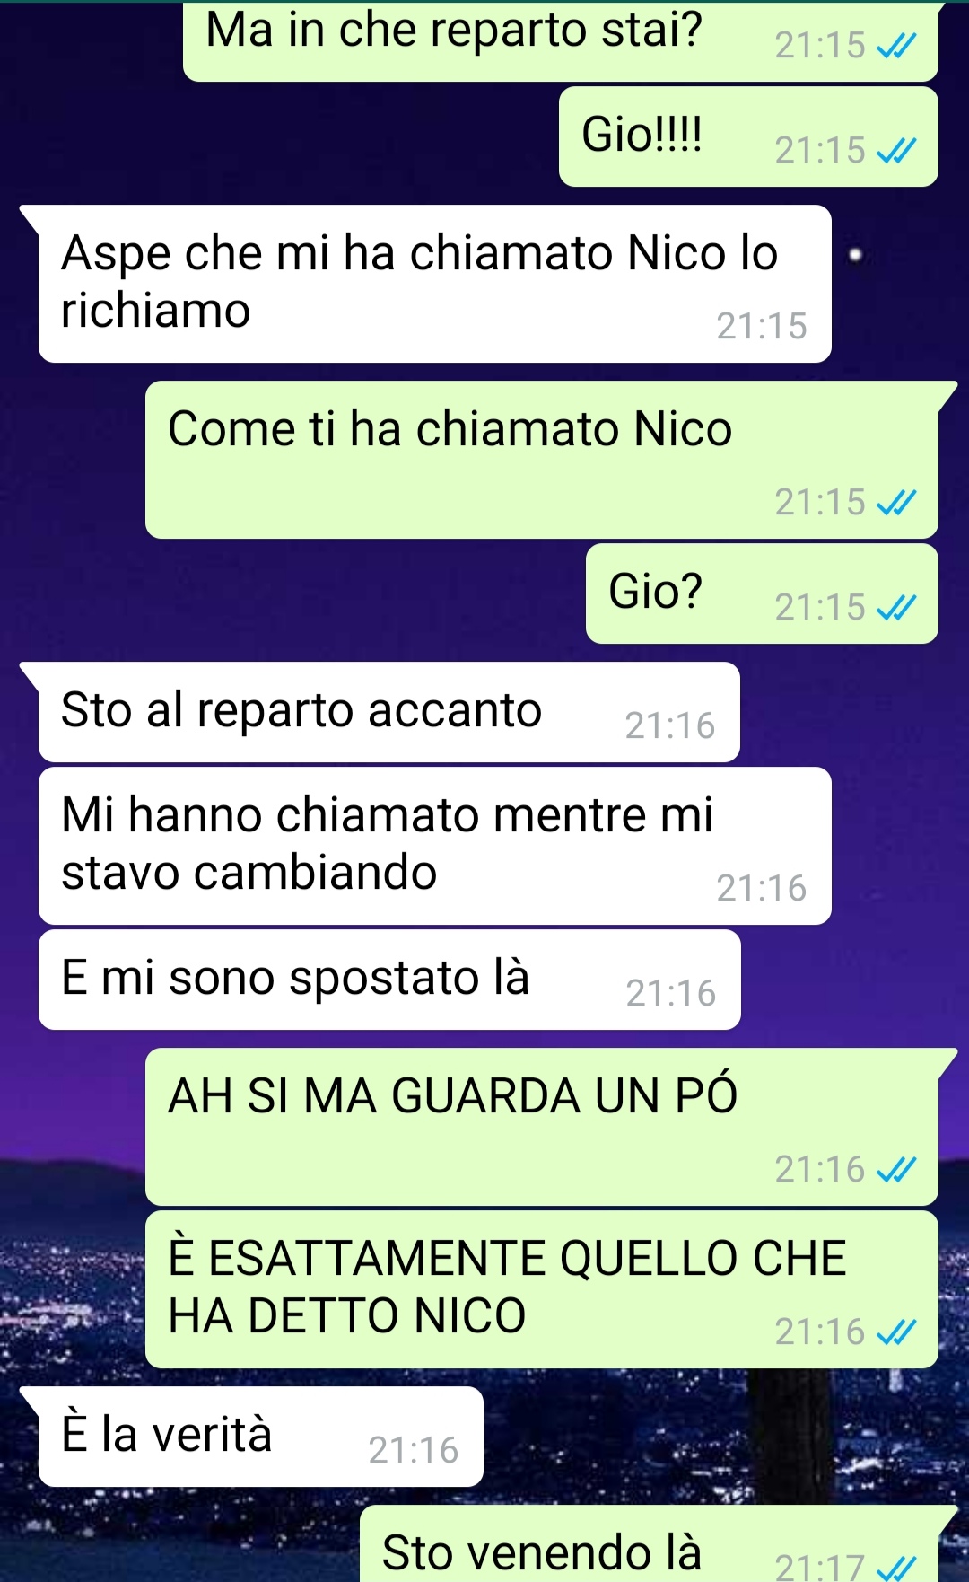Tap the 21:16 timestamp on 'È la verità'
This screenshot has height=1582, width=969.
pyautogui.click(x=413, y=1451)
